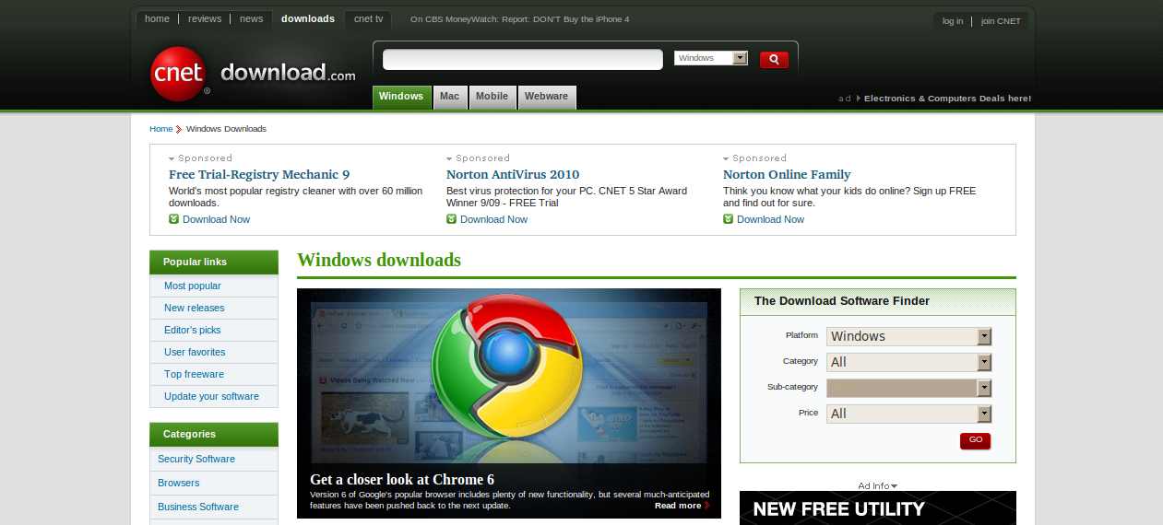Click Download Now under Norton Online Family
The width and height of the screenshot is (1163, 525).
pos(770,219)
